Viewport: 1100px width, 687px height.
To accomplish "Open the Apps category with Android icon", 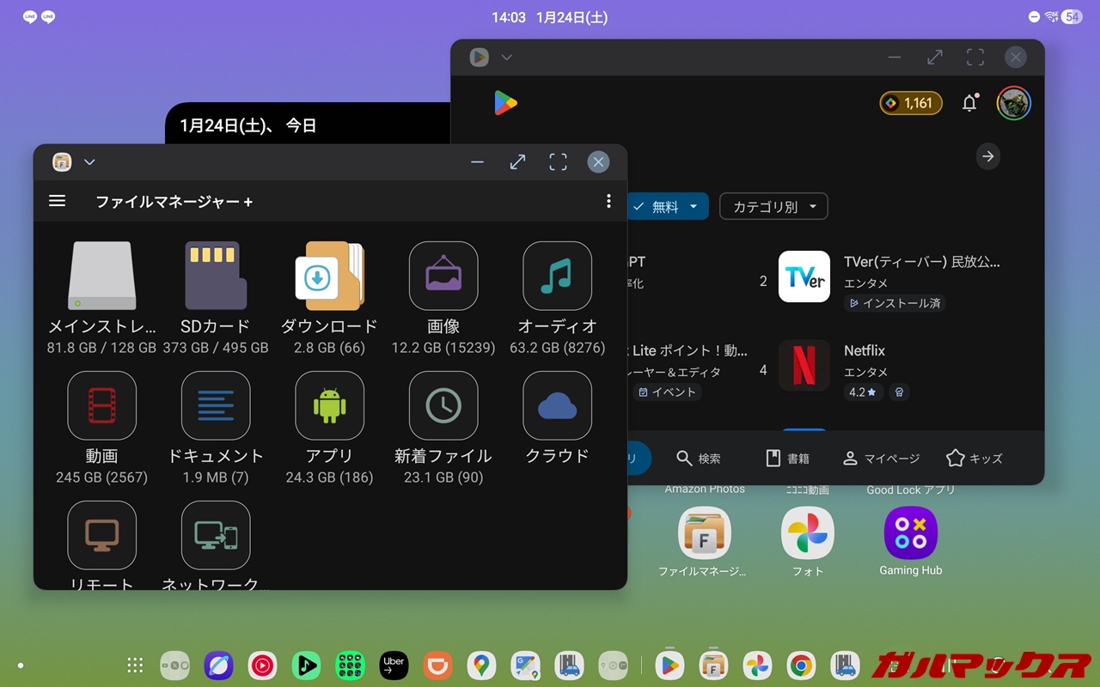I will pos(329,406).
